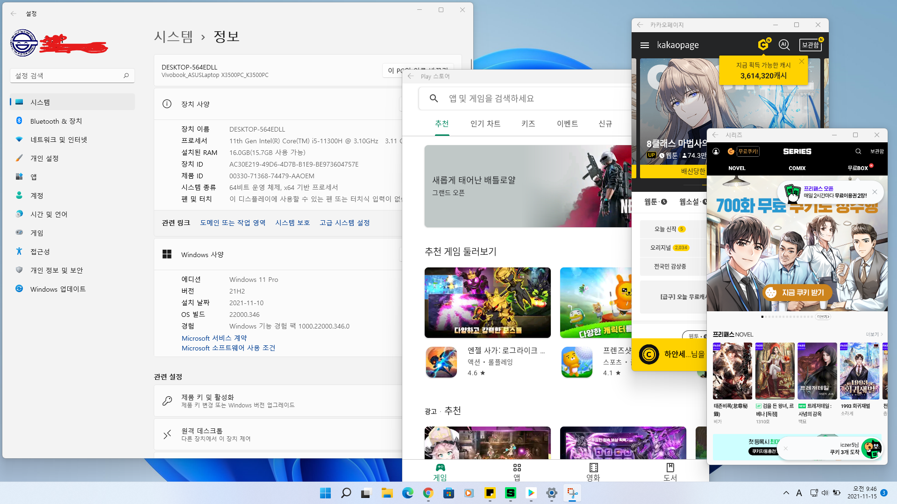Select the 무료BOX tab in SERIES
897x504 pixels.
(858, 168)
